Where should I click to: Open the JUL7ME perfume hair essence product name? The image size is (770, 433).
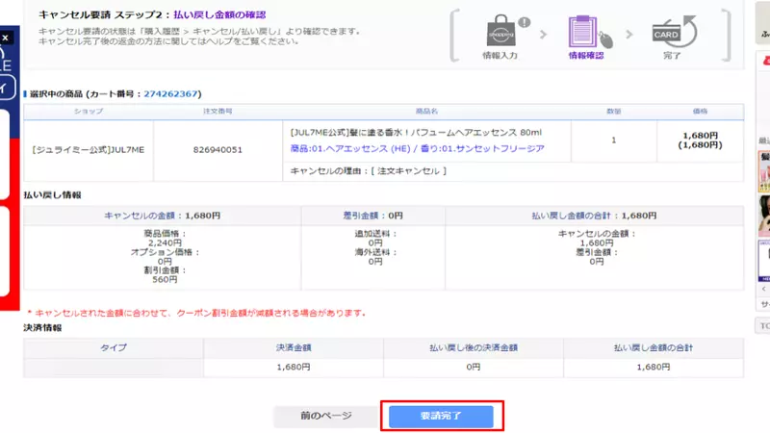(416, 133)
